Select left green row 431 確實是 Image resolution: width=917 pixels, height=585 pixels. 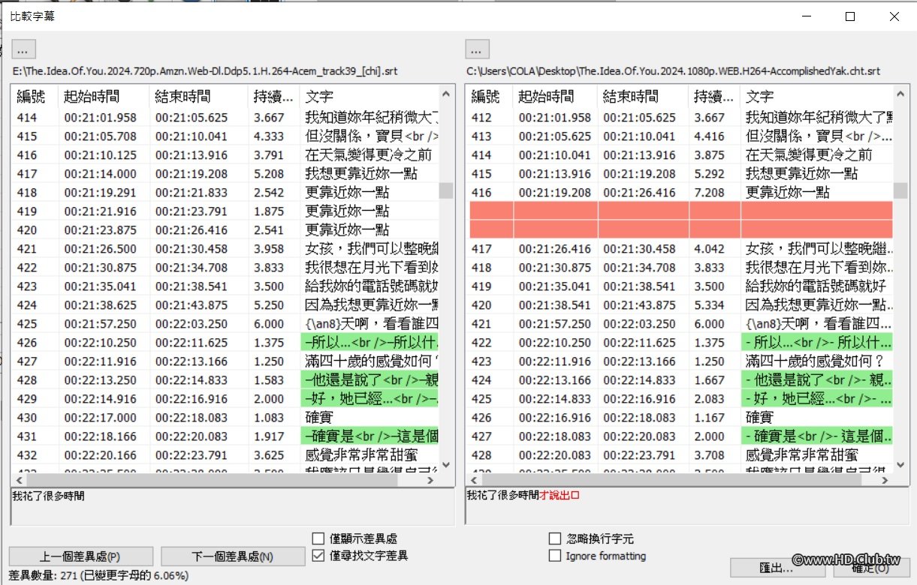point(225,436)
